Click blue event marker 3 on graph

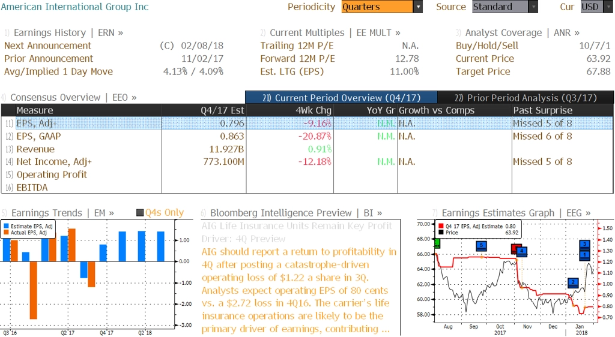click(585, 245)
